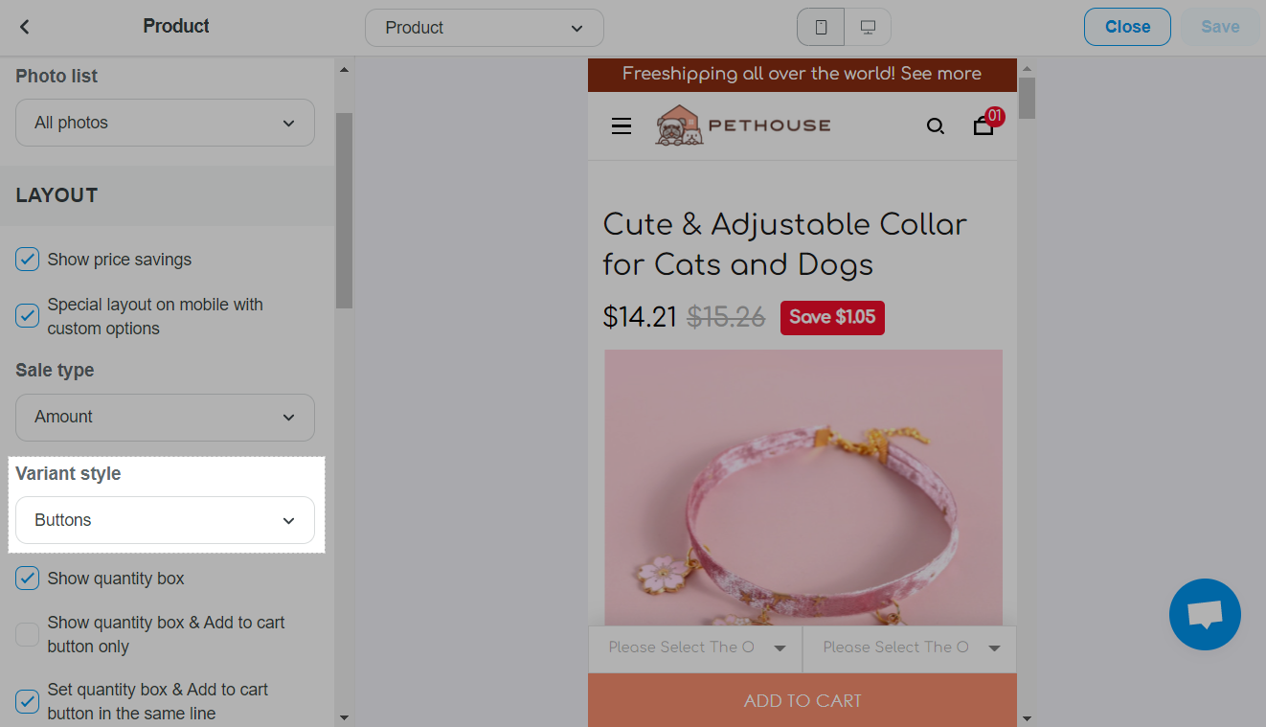The image size is (1266, 727).
Task: Click the collar product image
Action: tap(803, 488)
